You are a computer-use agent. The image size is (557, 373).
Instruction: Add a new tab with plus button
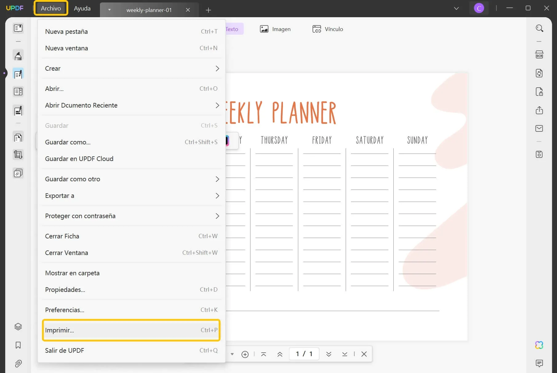point(208,10)
